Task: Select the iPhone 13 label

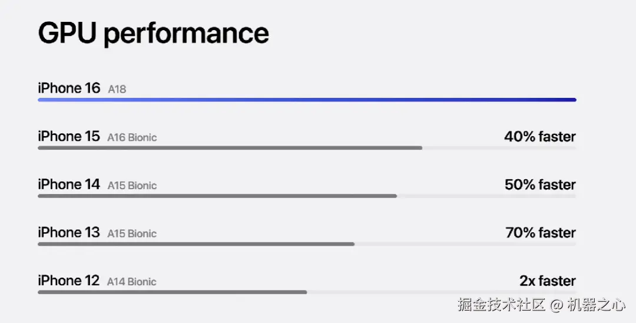Action: (x=69, y=232)
